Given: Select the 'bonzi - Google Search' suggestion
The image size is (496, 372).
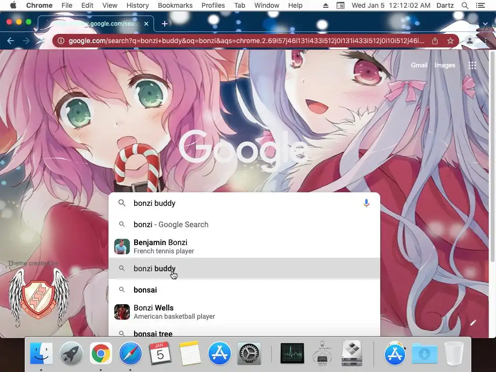Looking at the screenshot, I should click(244, 225).
